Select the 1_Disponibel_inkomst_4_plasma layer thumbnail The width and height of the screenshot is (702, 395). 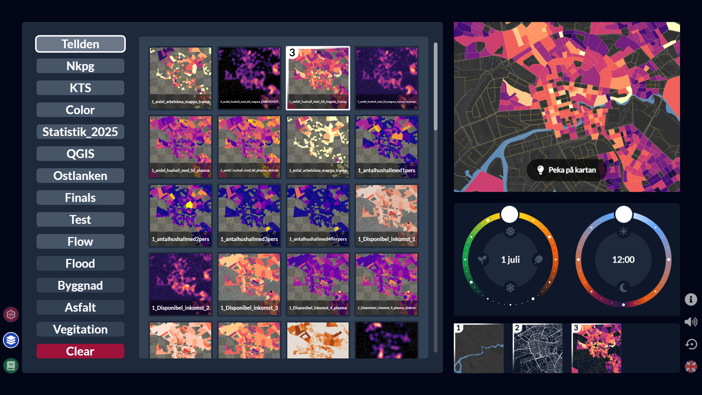[x=318, y=284]
